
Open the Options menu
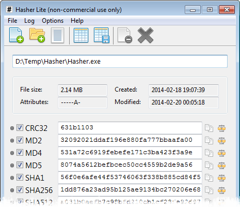pos(53,21)
